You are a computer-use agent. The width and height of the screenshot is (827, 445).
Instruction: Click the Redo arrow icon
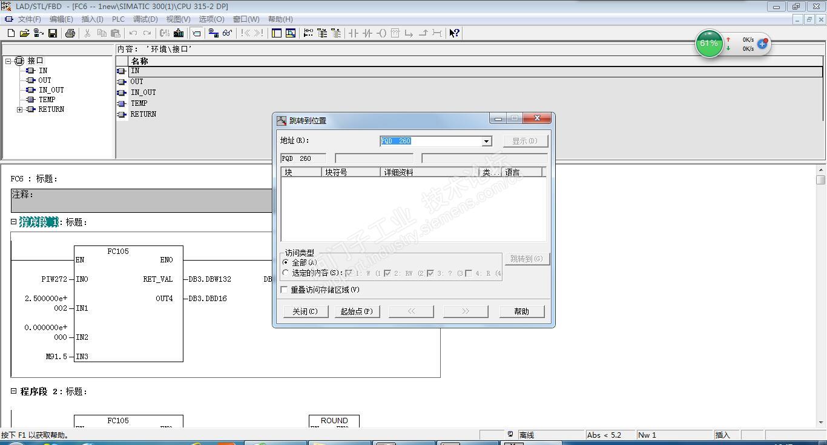click(147, 33)
